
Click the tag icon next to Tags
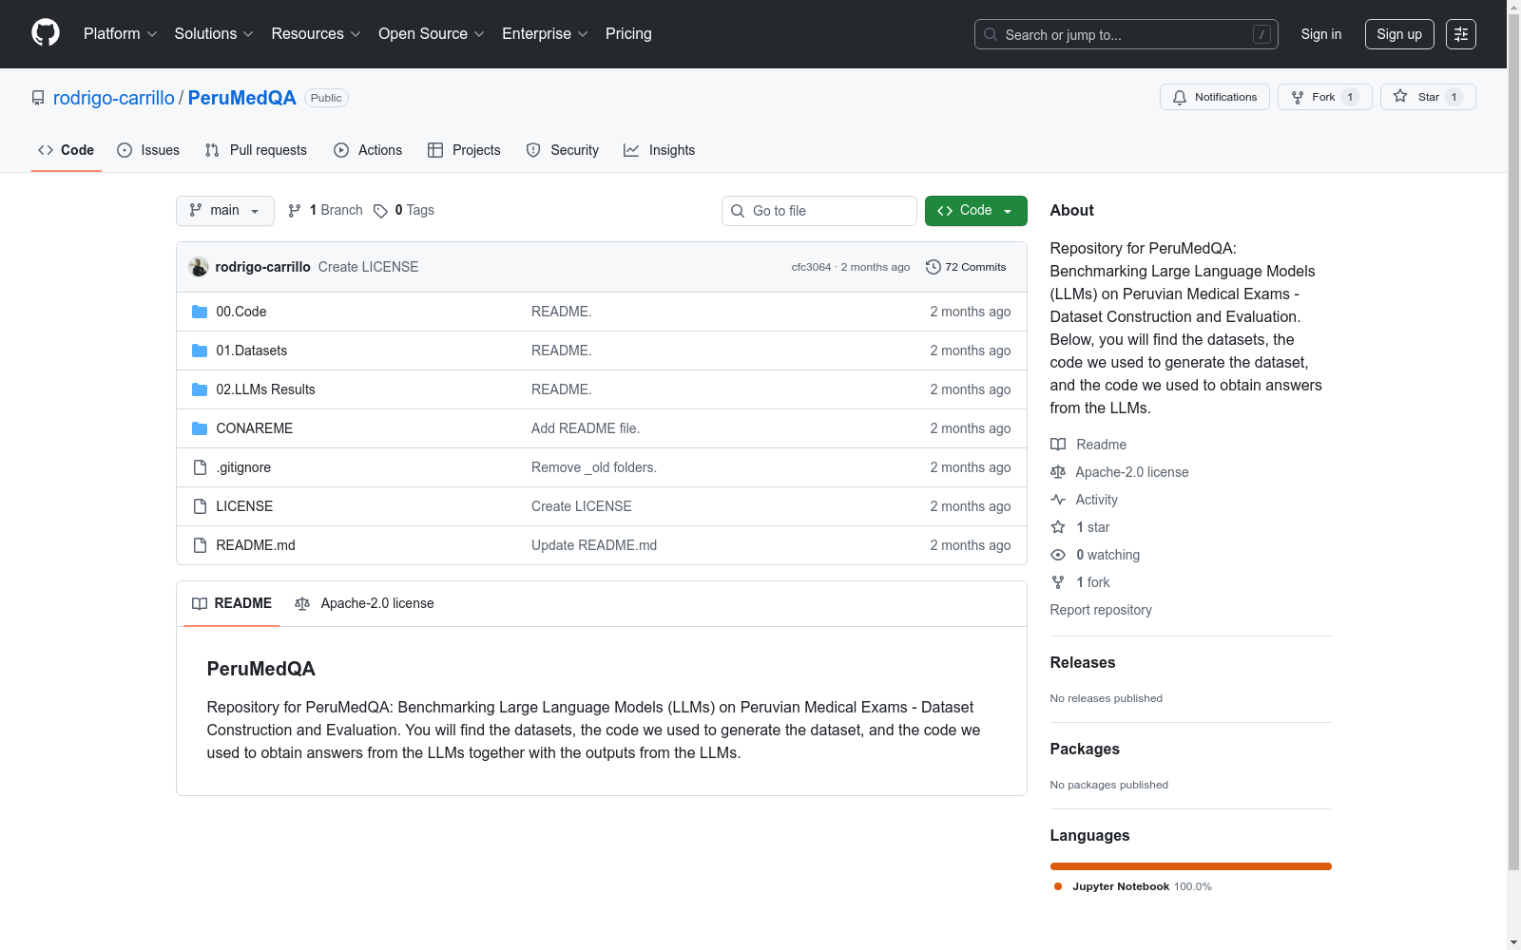point(380,211)
